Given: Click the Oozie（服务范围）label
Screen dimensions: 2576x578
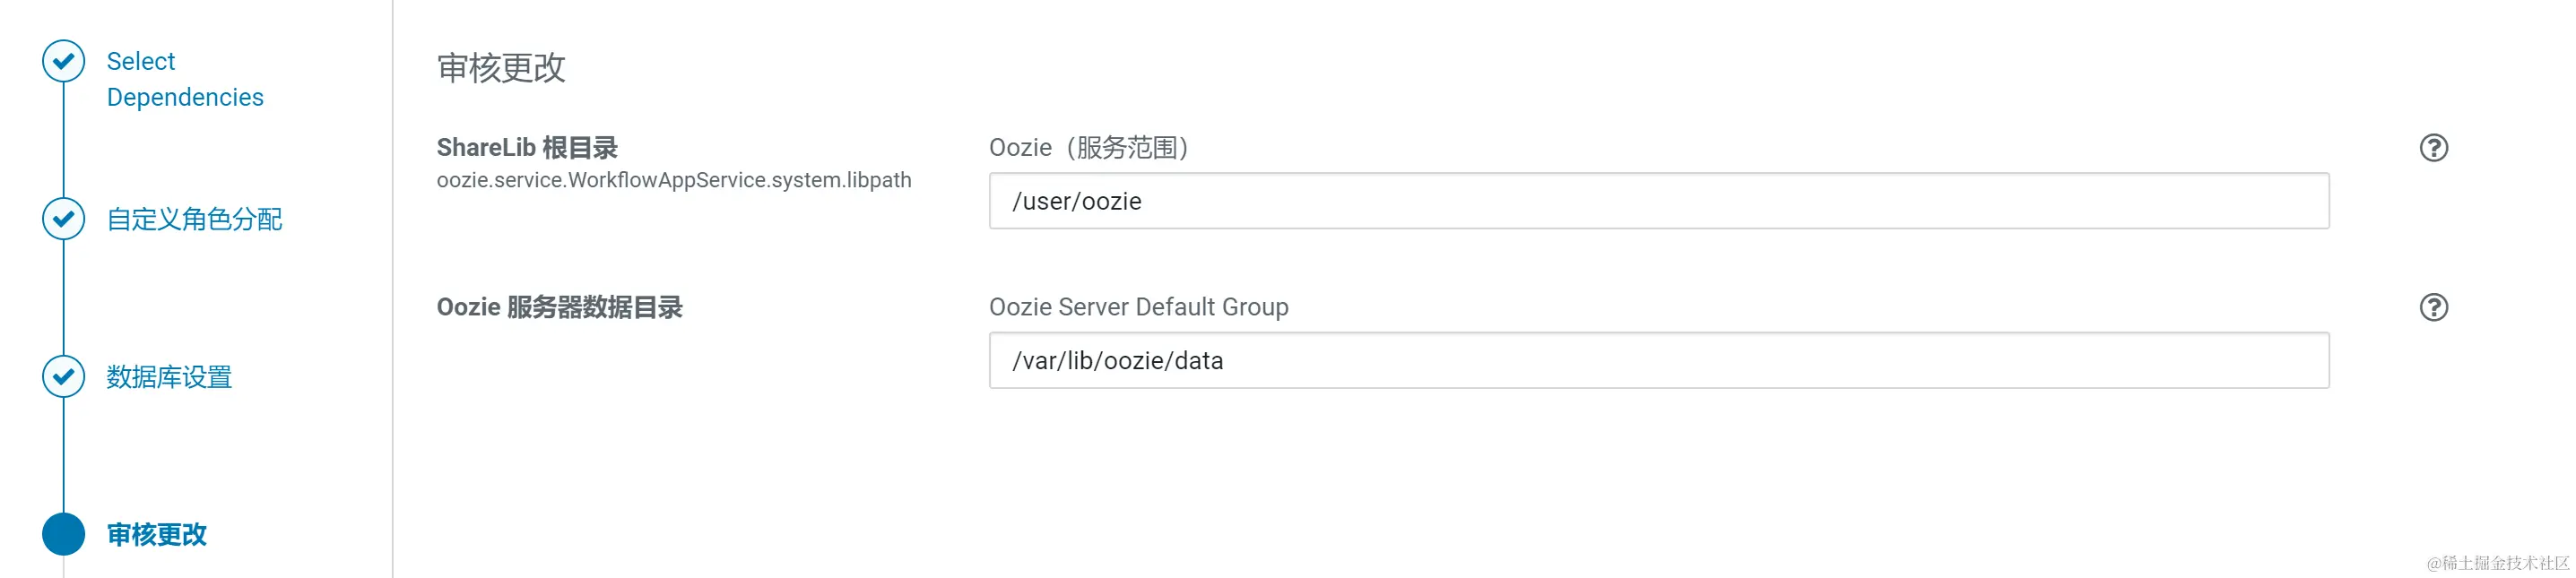Looking at the screenshot, I should point(1090,147).
